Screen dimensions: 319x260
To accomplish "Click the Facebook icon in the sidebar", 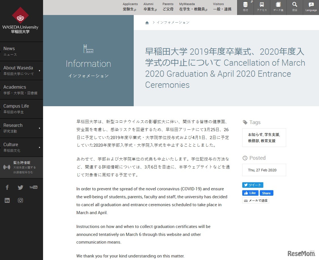I will coord(7,187).
